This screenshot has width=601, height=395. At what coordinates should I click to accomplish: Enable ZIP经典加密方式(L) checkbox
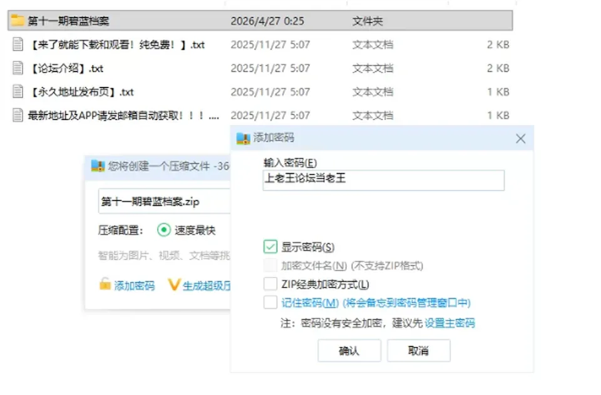tap(270, 284)
